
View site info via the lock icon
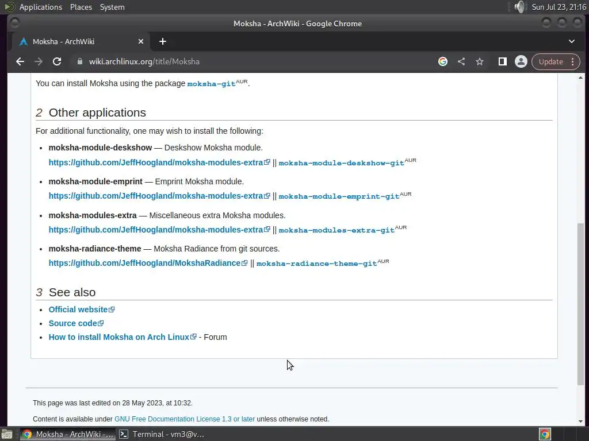(79, 61)
